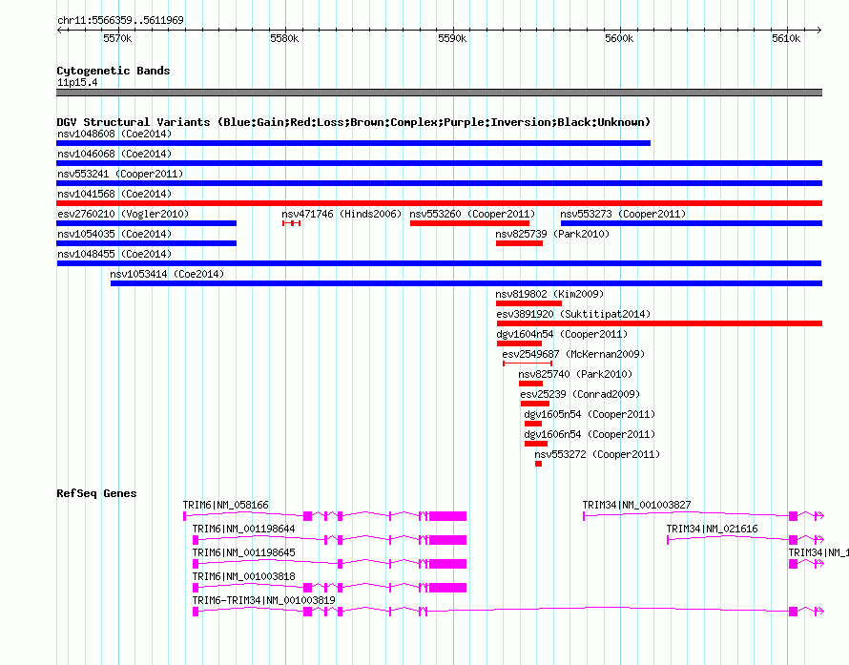Image resolution: width=849 pixels, height=665 pixels.
Task: Open dgv1604n54 (Cooper2011) label
Action: (x=562, y=334)
